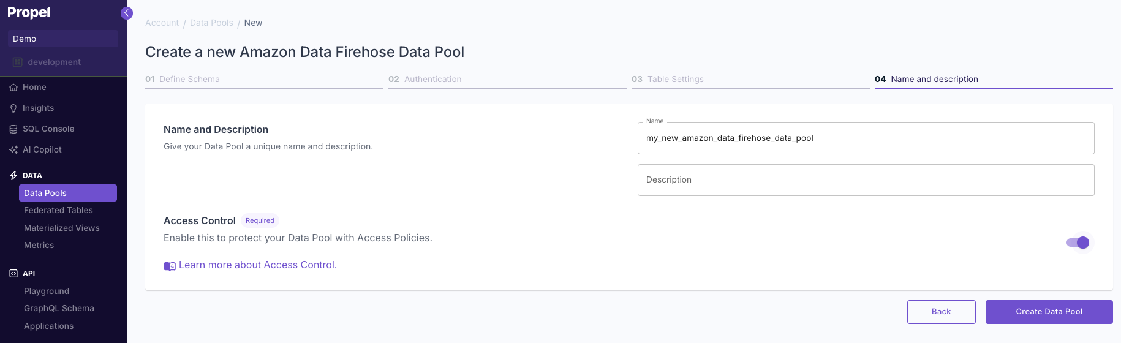Click the book icon beside Learn more
Image resolution: width=1121 pixels, height=343 pixels.
point(170,266)
